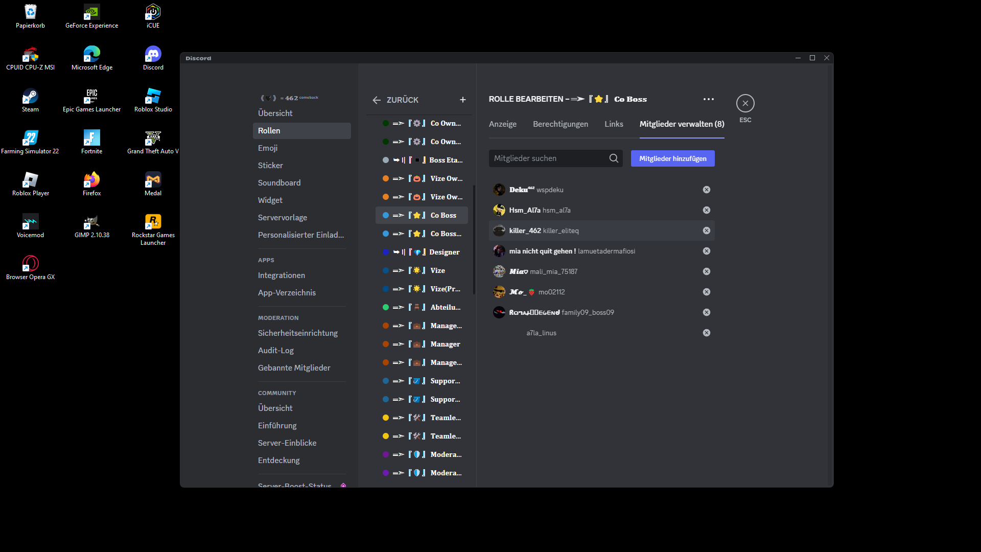Open Farming Simulator 22 desktop icon
This screenshot has width=981, height=552.
click(30, 142)
